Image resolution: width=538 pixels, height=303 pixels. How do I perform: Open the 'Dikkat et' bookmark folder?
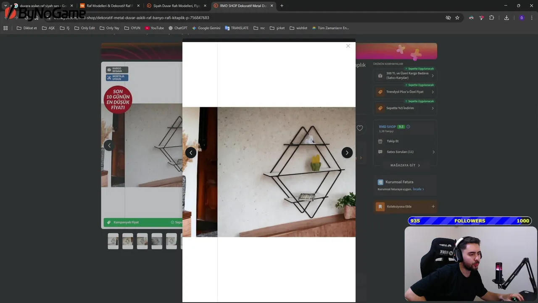(27, 28)
